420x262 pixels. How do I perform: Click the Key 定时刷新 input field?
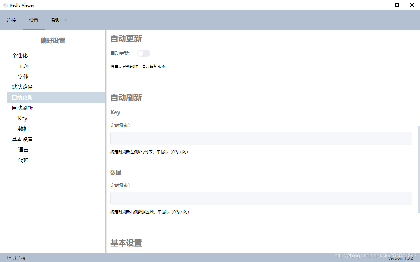(x=261, y=139)
